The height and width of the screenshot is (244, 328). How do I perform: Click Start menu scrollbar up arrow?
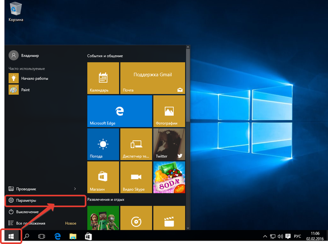(188, 47)
